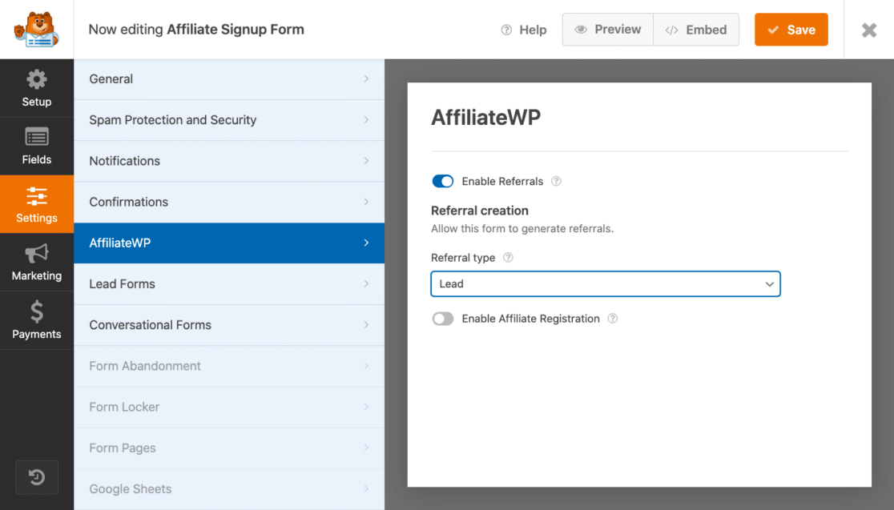The image size is (894, 510).
Task: Close the form builder with X
Action: (x=869, y=30)
